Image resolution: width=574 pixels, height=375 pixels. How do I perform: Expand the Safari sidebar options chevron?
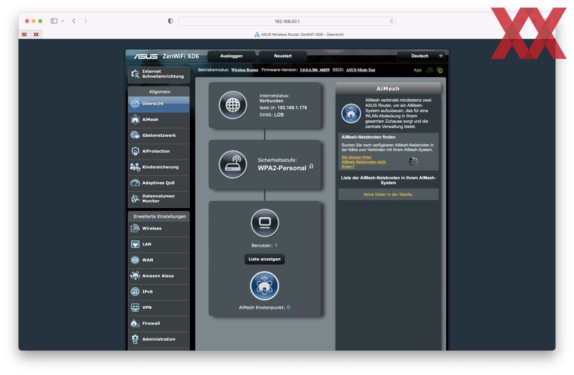63,21
